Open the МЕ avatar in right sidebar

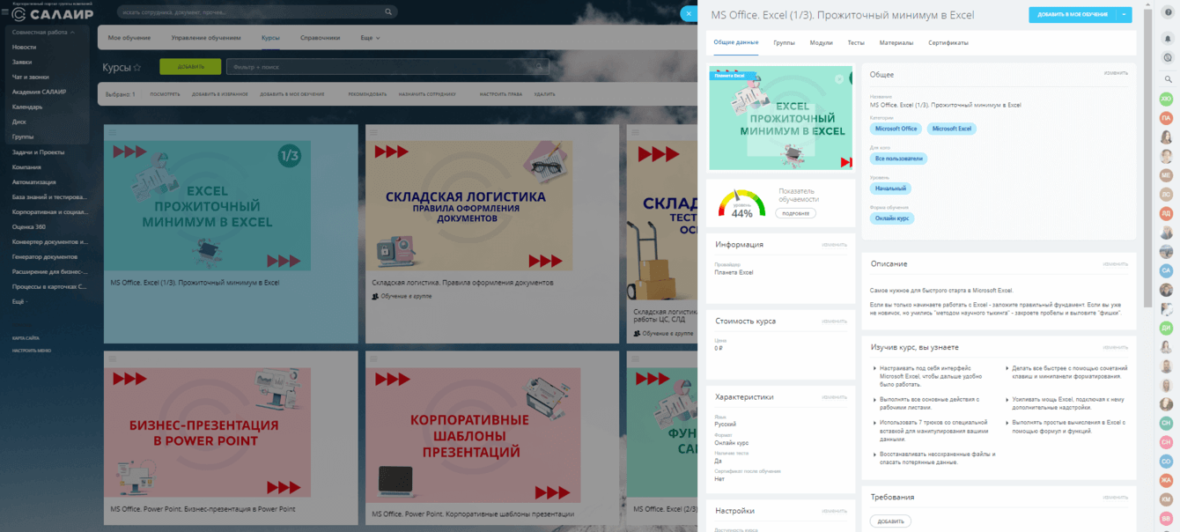point(1166,175)
